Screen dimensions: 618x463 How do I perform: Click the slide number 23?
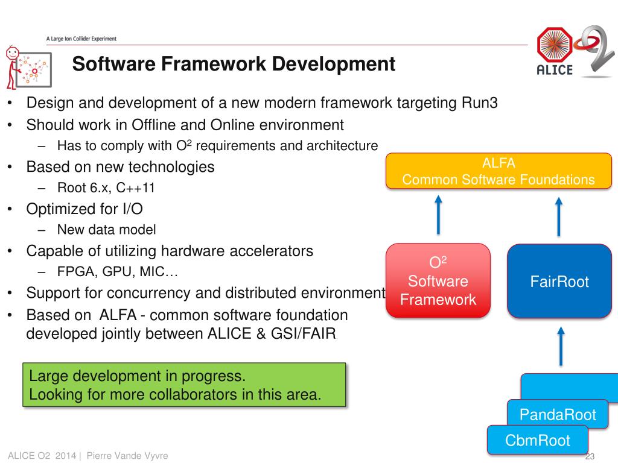pos(590,456)
